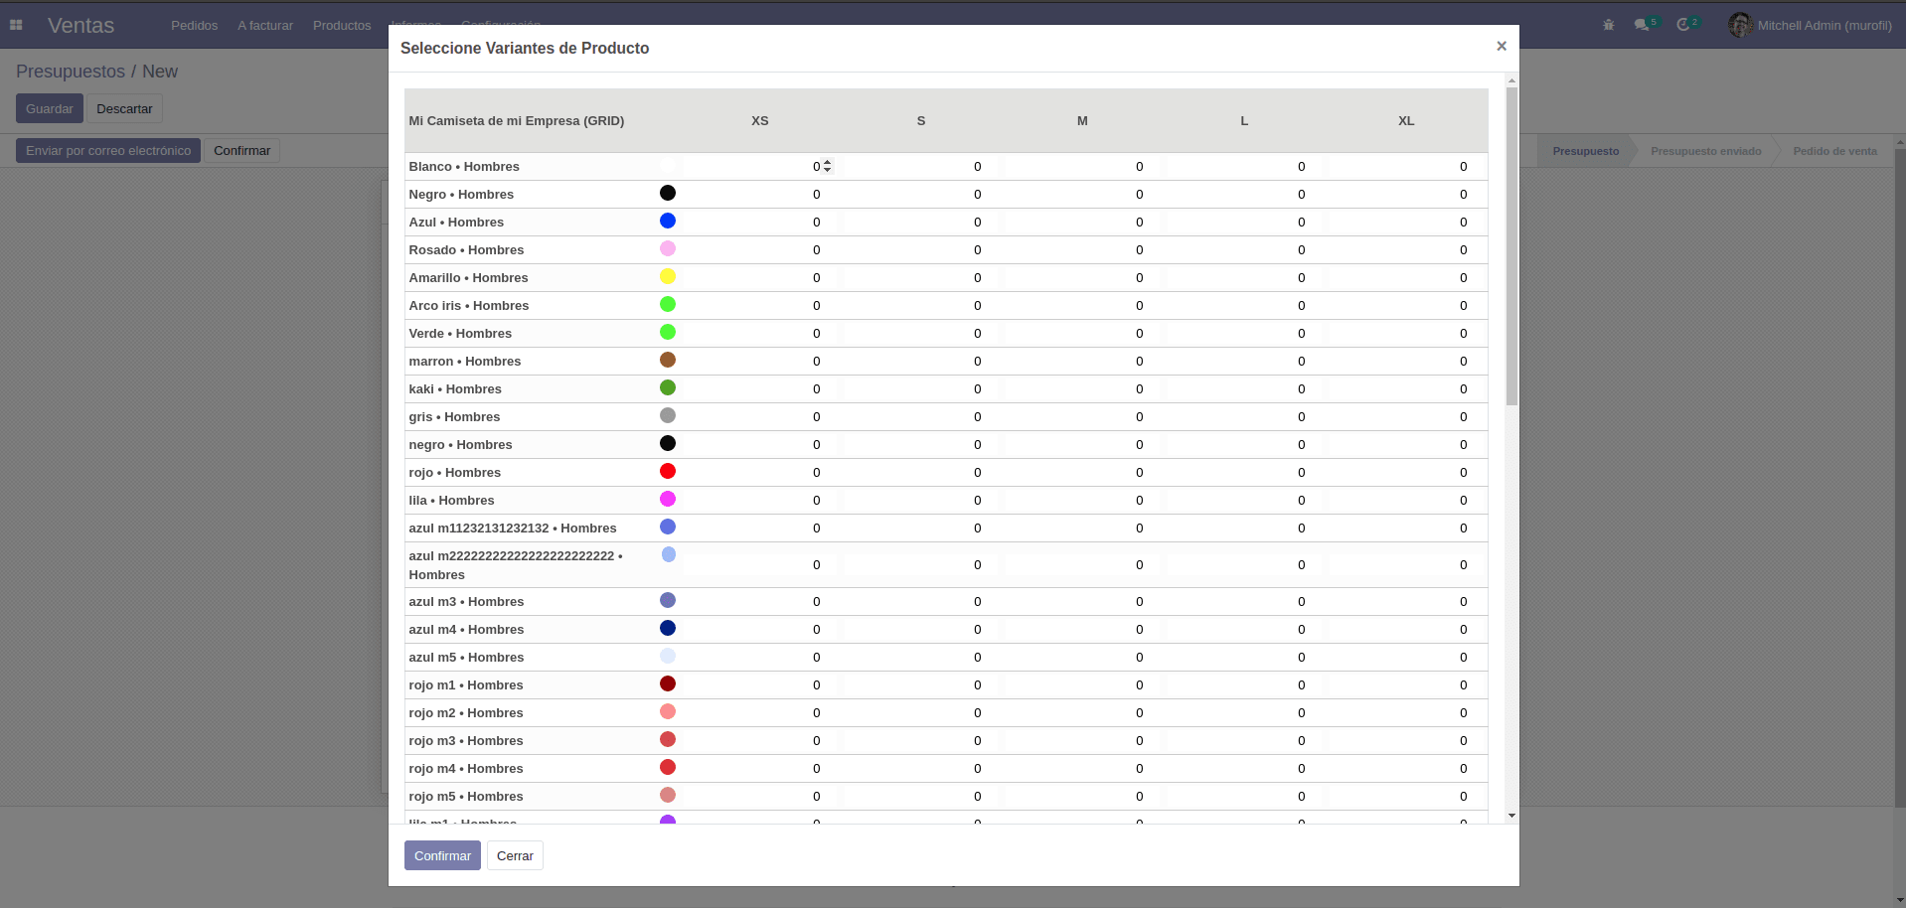This screenshot has height=908, width=1906.
Task: Open the activities clock icon
Action: 1683,25
